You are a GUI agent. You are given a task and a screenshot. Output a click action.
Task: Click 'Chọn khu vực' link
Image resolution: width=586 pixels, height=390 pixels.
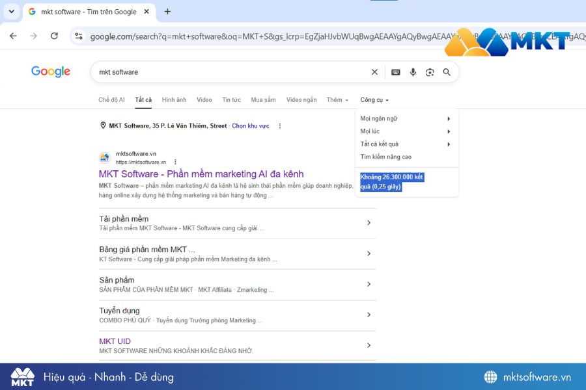pos(251,125)
